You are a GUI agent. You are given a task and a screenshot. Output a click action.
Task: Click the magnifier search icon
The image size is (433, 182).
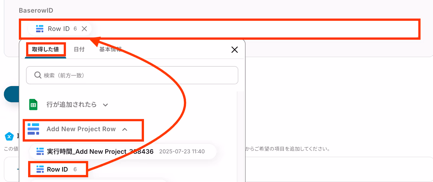pyautogui.click(x=38, y=75)
